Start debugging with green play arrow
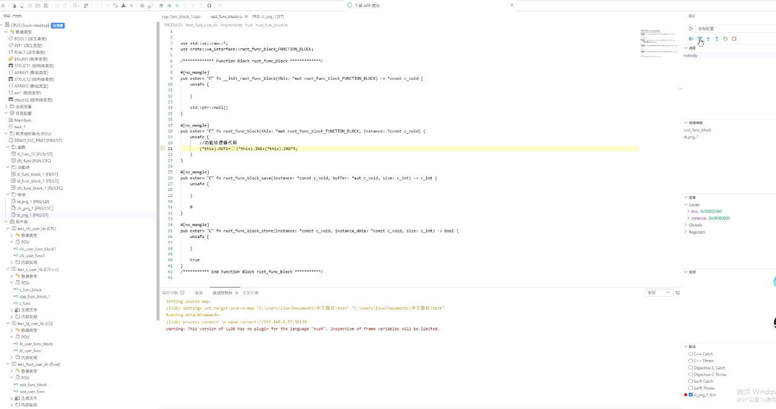This screenshot has height=409, width=776. click(x=690, y=29)
